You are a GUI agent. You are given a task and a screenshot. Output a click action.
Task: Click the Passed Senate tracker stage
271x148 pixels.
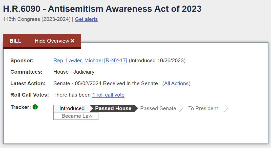pyautogui.click(x=158, y=108)
